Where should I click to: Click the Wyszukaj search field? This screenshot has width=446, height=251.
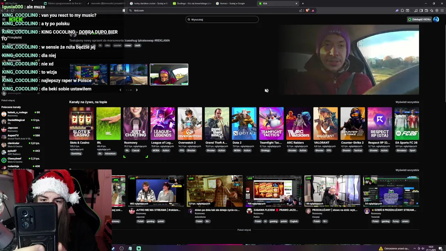coord(222,20)
